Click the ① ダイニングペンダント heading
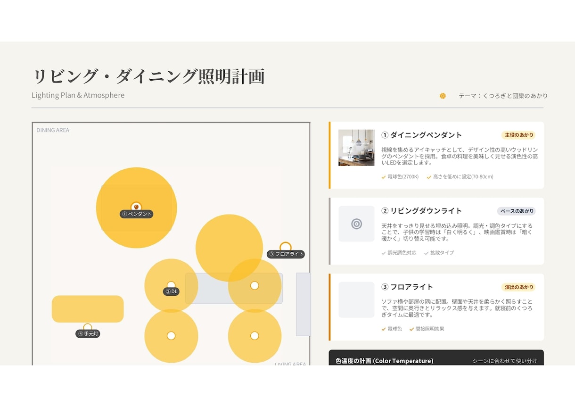Image resolution: width=575 pixels, height=407 pixels. [422, 135]
